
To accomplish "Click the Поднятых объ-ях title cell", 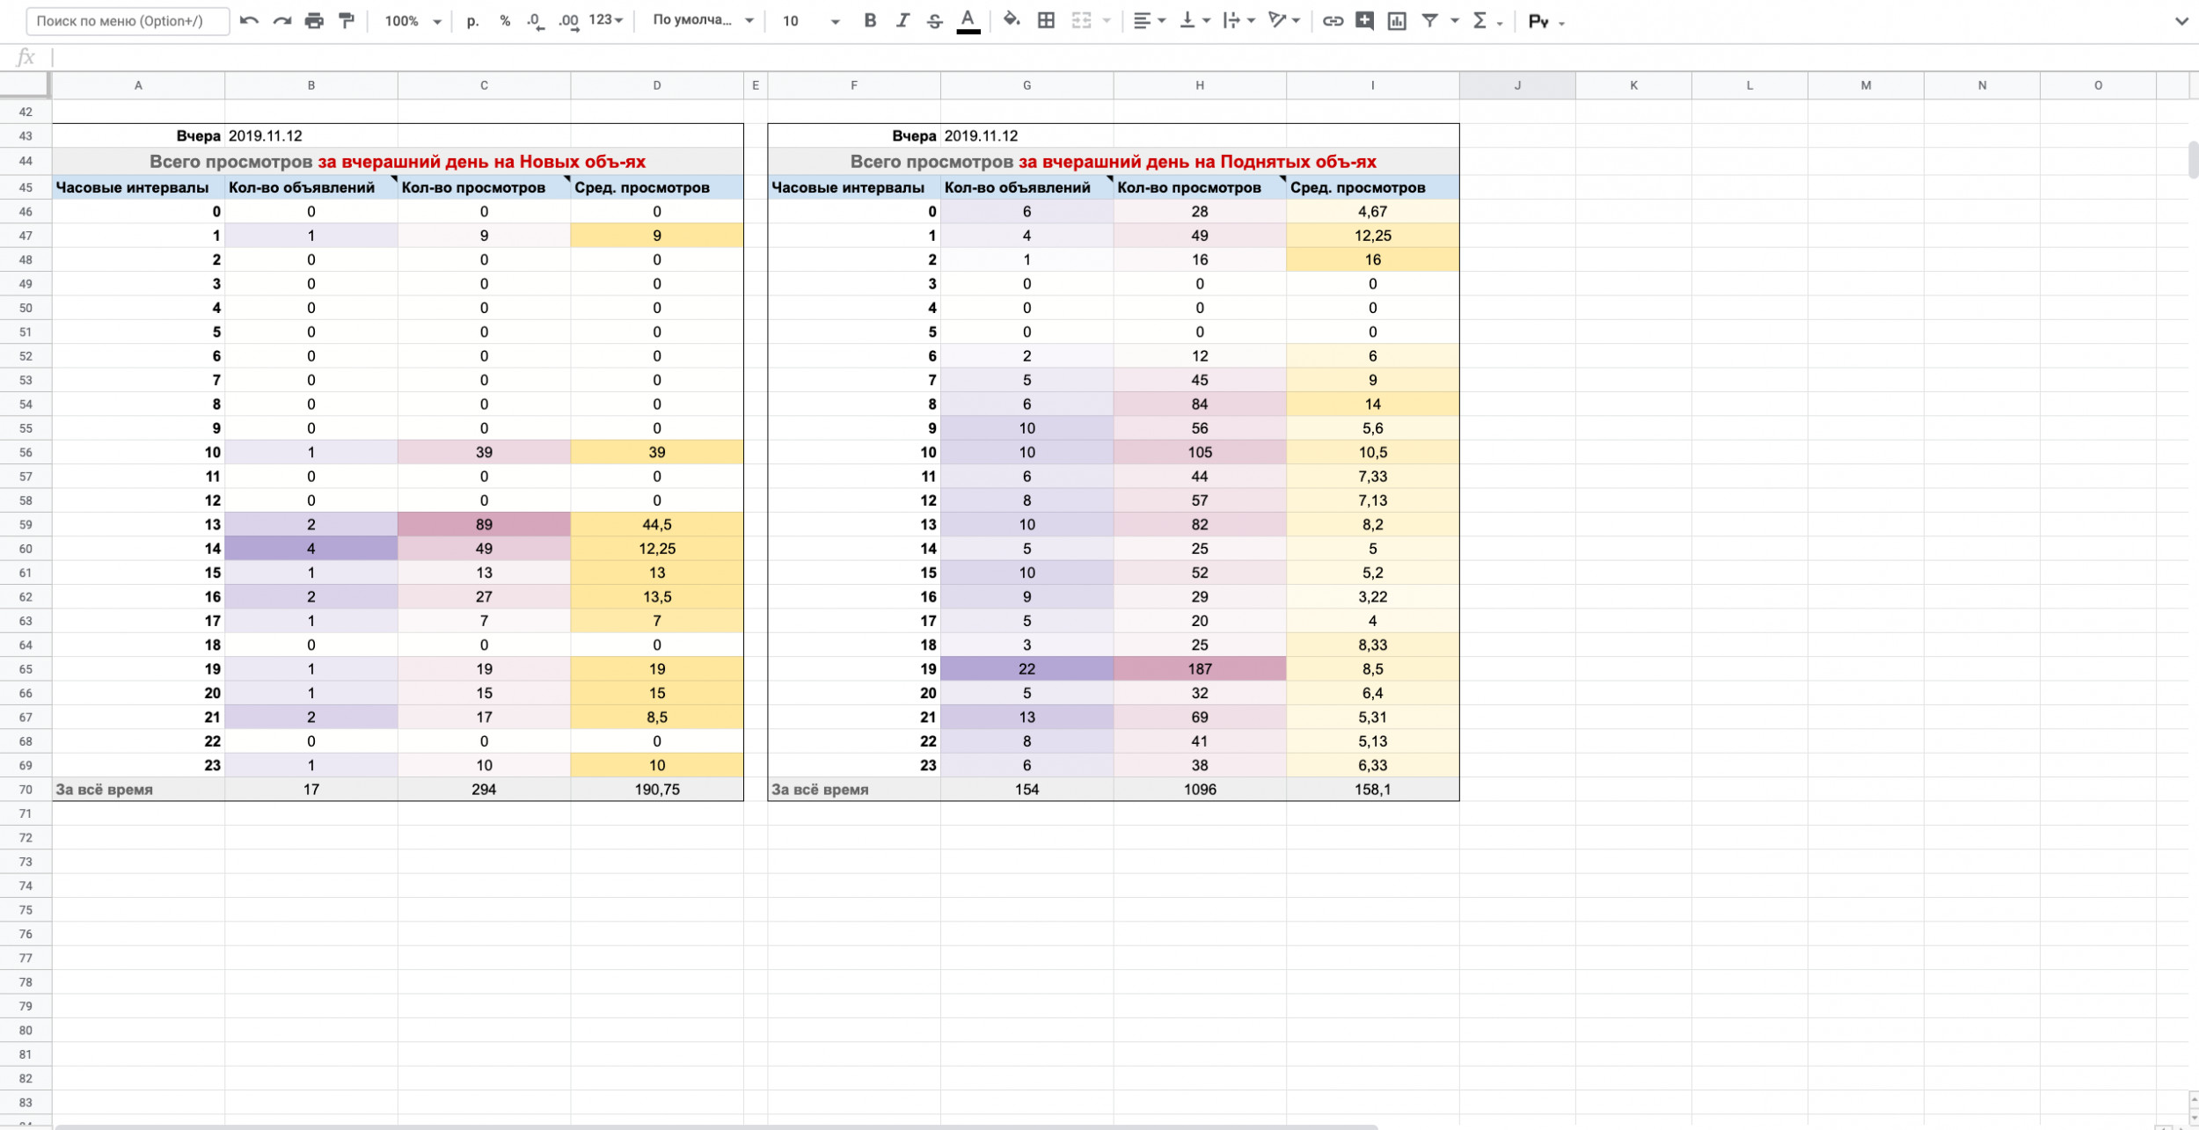I will pyautogui.click(x=1114, y=162).
